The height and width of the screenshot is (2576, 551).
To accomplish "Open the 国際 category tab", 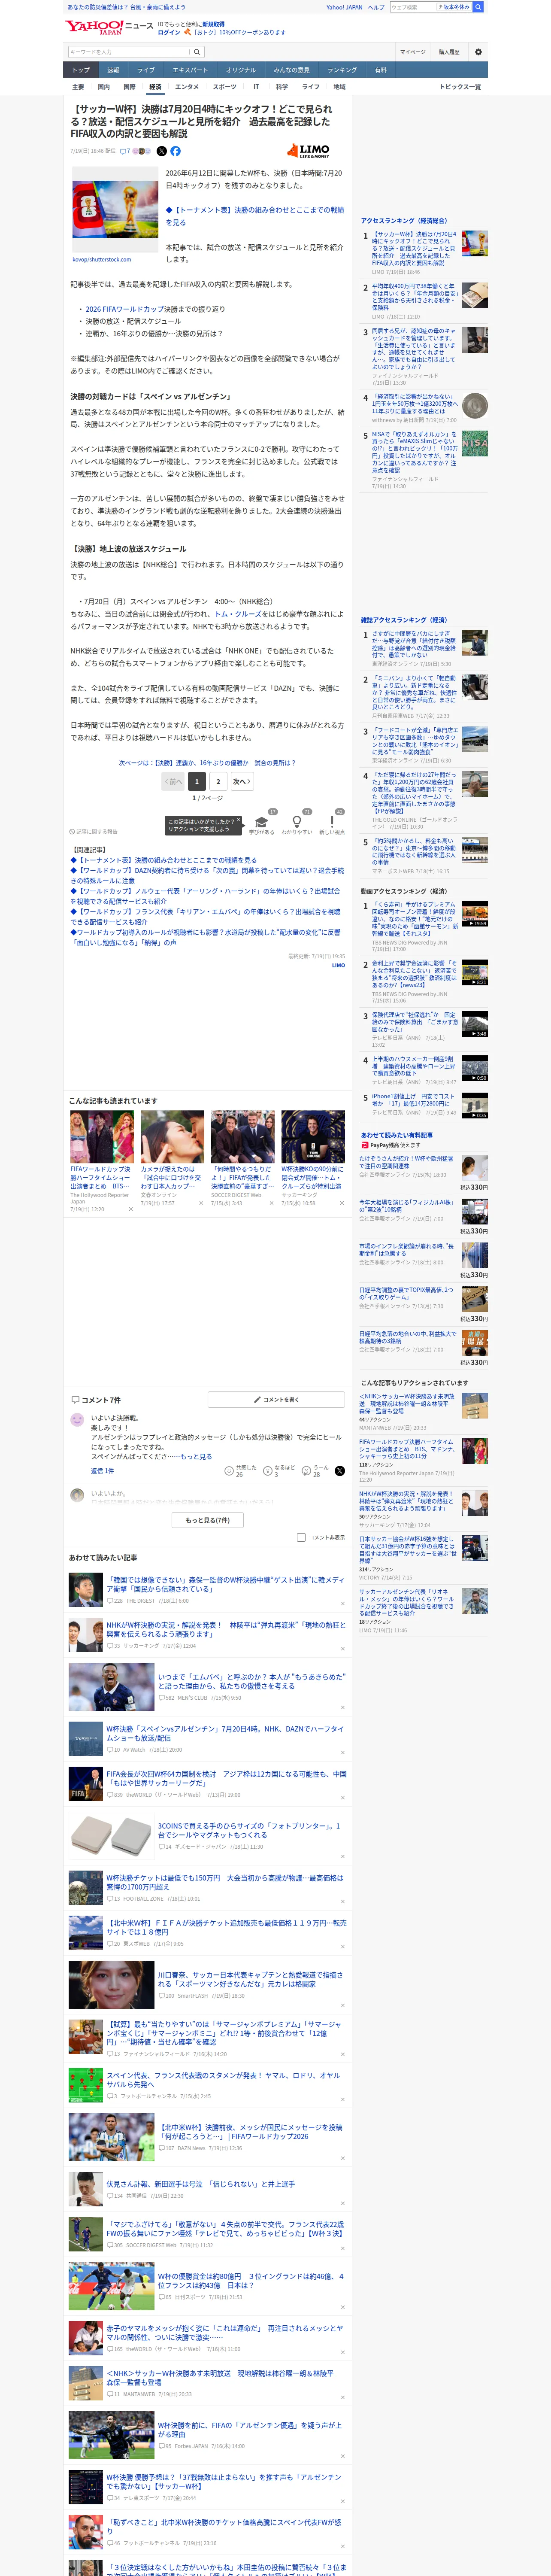I will [x=129, y=87].
